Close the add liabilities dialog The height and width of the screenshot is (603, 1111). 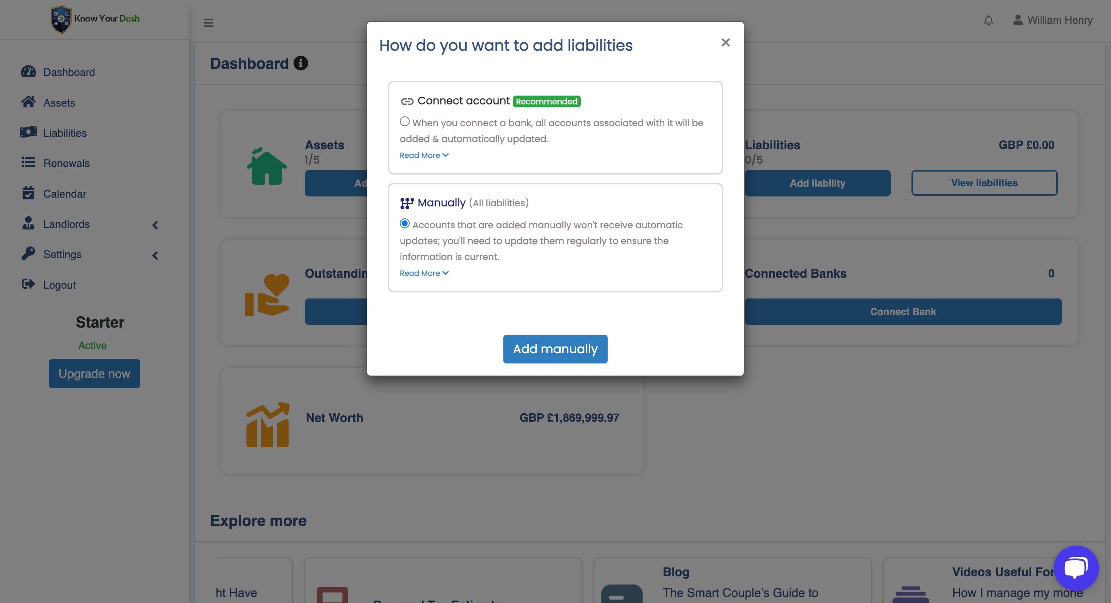point(726,42)
